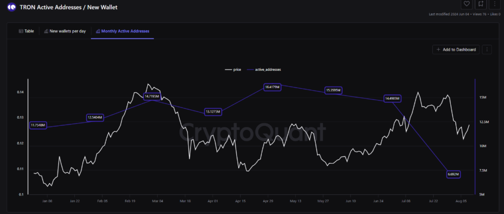This screenshot has height=214, width=504.
Task: Click the CryptoQuant logo icon
Action: (12, 6)
